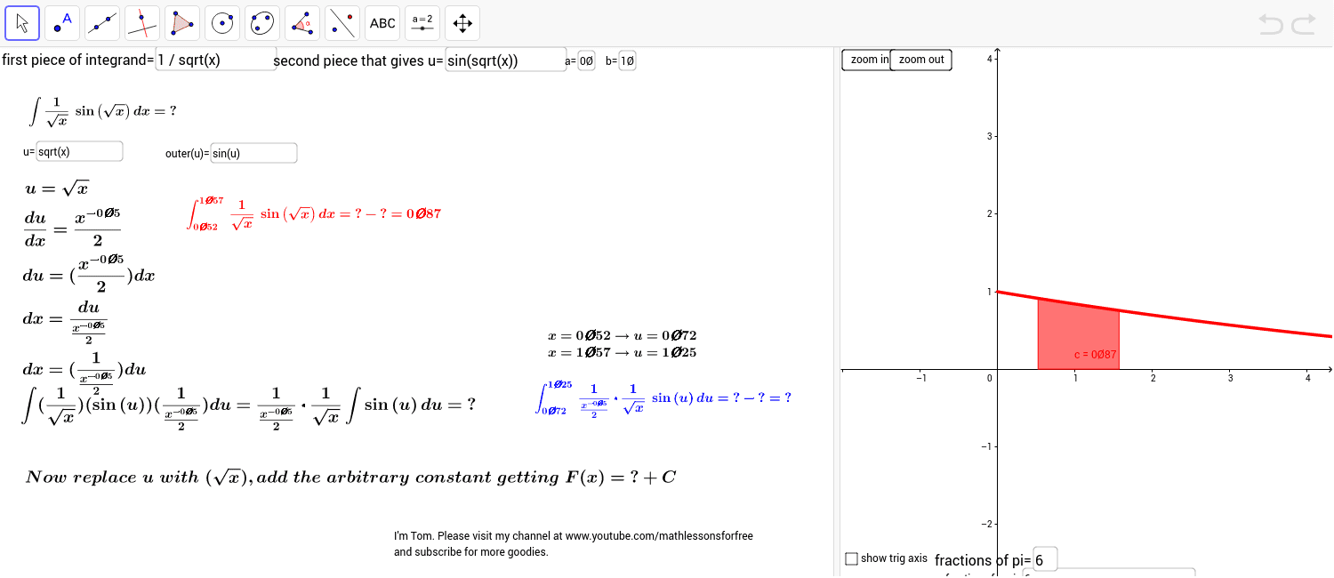1334x578 pixels.
Task: Click the 'second piece that gives u=' label
Action: point(358,60)
